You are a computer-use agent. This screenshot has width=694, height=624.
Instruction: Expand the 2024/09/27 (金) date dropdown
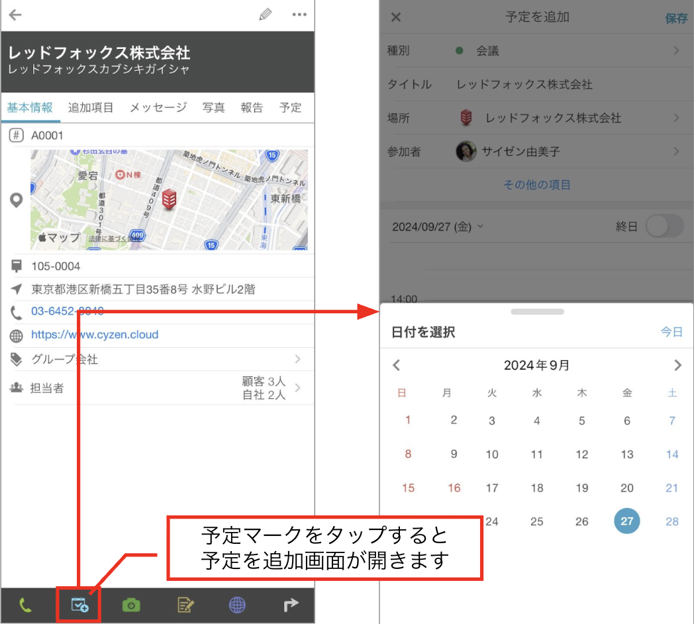pos(437,227)
